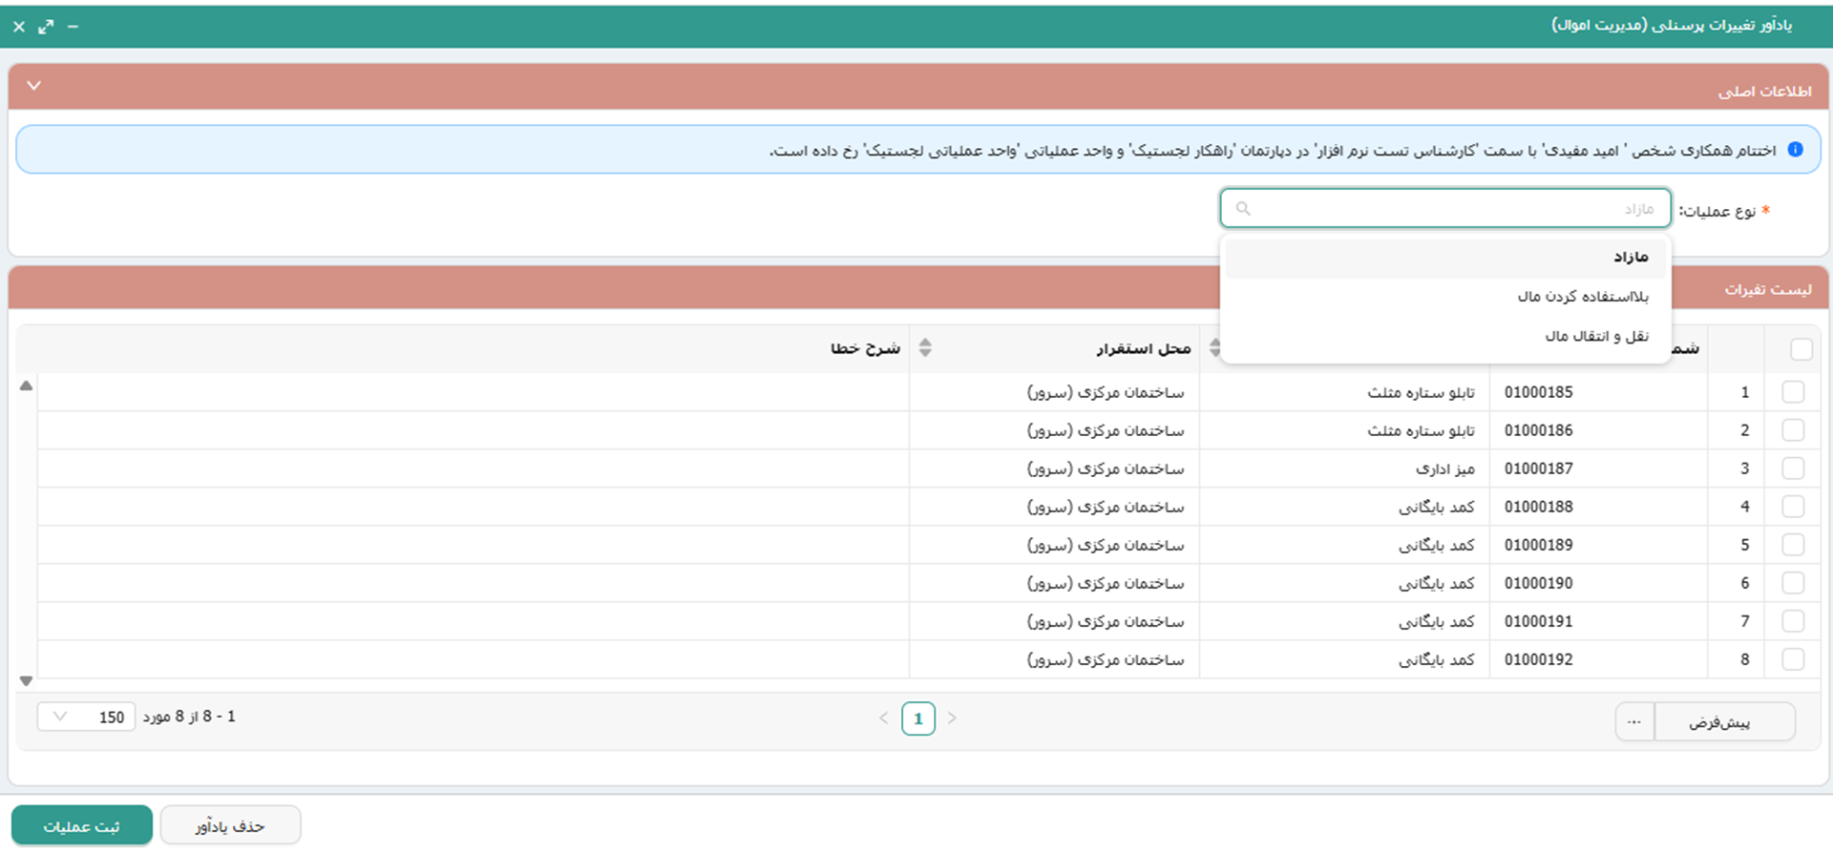This screenshot has height=853, width=1833.
Task: Click the حذف یادآور button
Action: coord(230,825)
